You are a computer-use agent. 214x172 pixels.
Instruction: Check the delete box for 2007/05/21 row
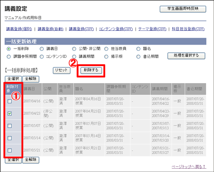pyautogui.click(x=10, y=150)
